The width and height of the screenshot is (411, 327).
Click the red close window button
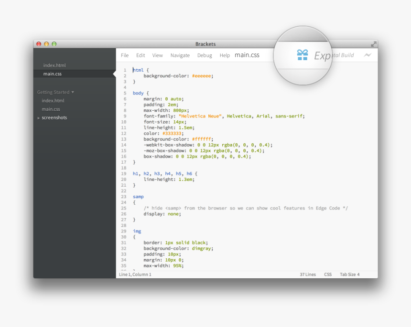[39, 44]
